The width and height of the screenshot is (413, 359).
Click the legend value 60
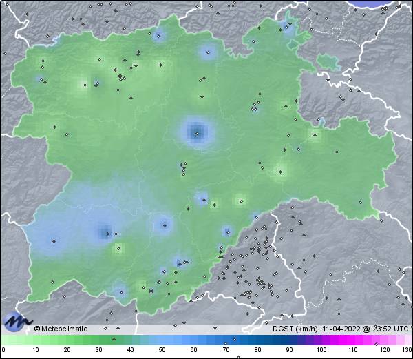(x=193, y=350)
